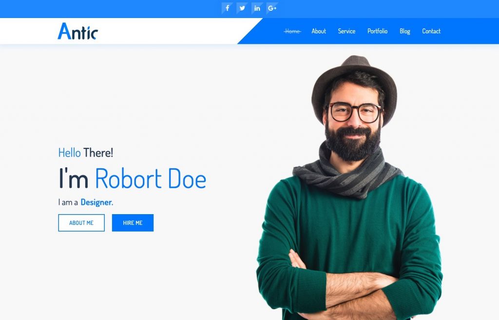Open the Portfolio menu item

pyautogui.click(x=378, y=31)
